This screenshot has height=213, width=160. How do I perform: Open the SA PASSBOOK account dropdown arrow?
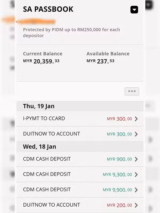pyautogui.click(x=134, y=10)
